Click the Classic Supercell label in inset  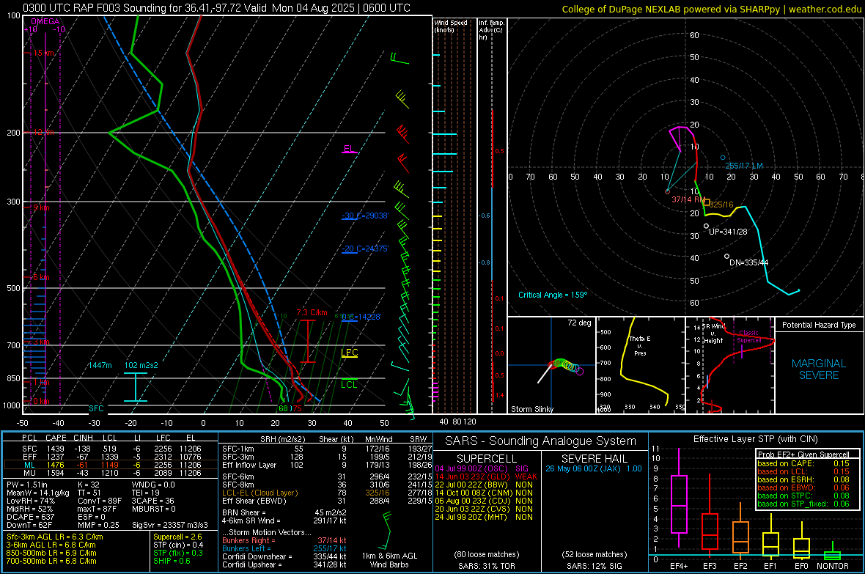point(749,336)
